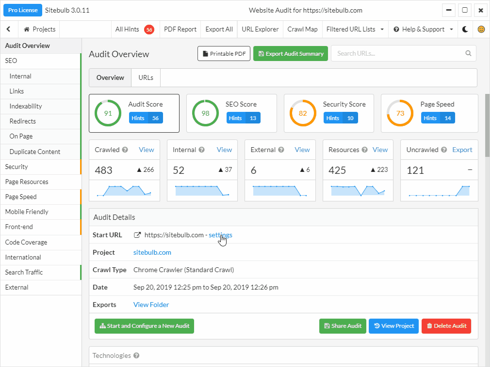Click the Uncrawled help question icon

[444, 150]
